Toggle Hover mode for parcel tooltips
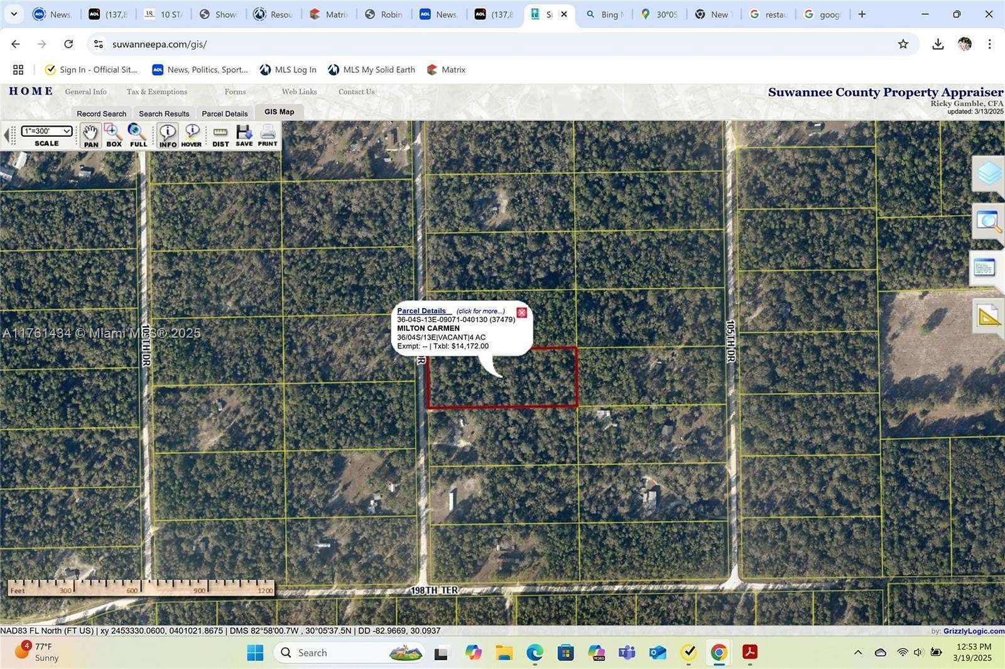 192,134
